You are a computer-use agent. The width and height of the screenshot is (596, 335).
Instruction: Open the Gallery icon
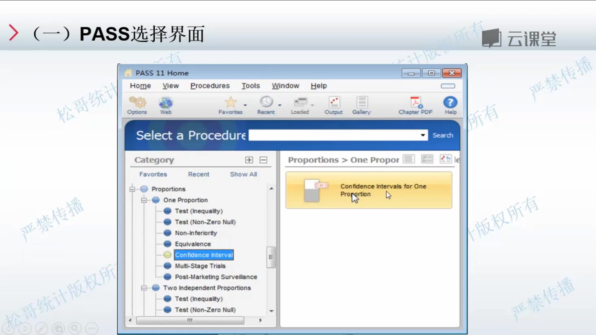coord(362,102)
